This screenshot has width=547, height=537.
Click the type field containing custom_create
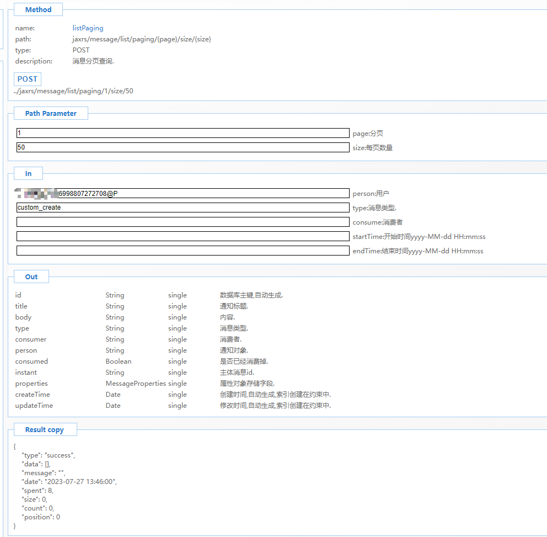click(183, 208)
